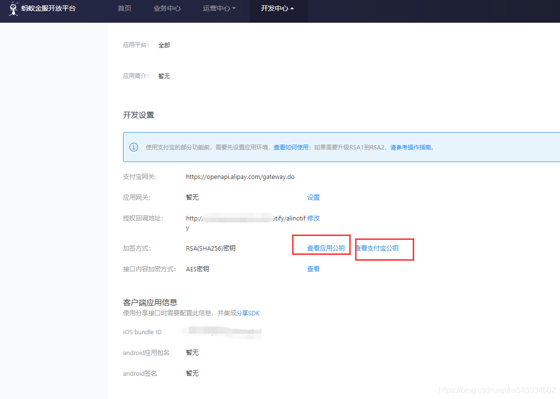Screen dimensions: 560x399
Task: Select the gateway URL openapi.alipay.com text
Action: (240, 177)
